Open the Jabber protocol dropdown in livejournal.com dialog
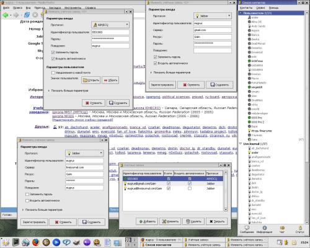Screen dimensions: 310x248 [x=84, y=153]
